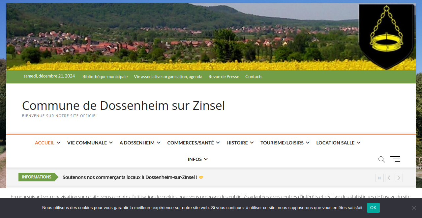422x218 pixels.
Task: Show next ticker headline
Action: click(399, 178)
